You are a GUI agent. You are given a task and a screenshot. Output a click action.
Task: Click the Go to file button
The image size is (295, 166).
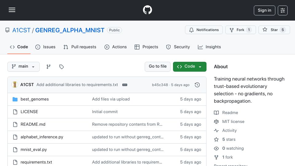click(157, 67)
